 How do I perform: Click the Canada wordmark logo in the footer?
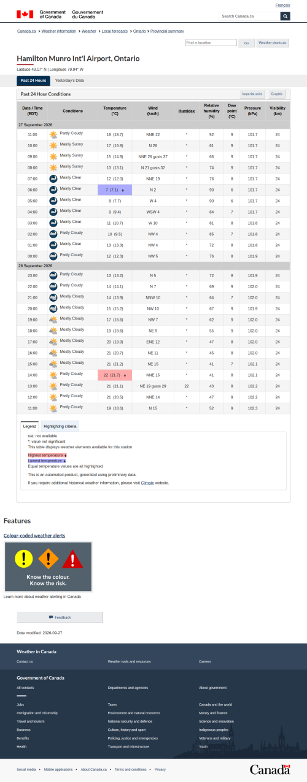[x=270, y=770]
